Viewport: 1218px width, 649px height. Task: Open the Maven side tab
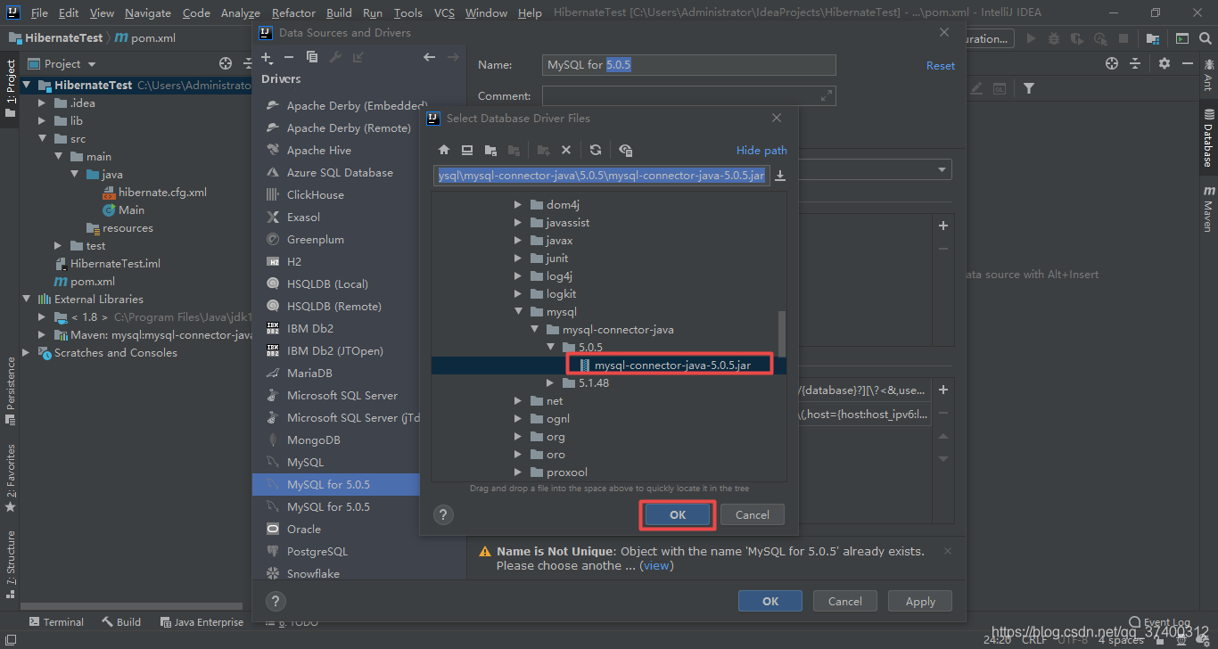click(x=1208, y=209)
